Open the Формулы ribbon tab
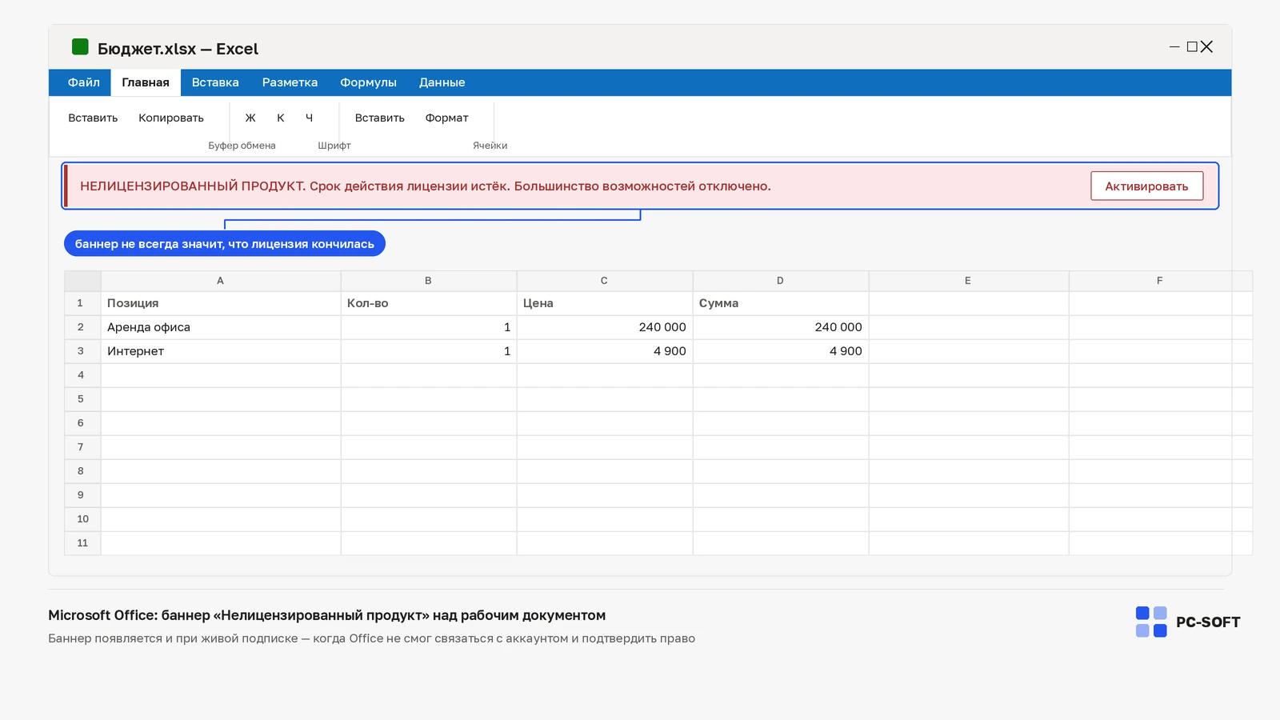This screenshot has height=720, width=1280. point(368,82)
